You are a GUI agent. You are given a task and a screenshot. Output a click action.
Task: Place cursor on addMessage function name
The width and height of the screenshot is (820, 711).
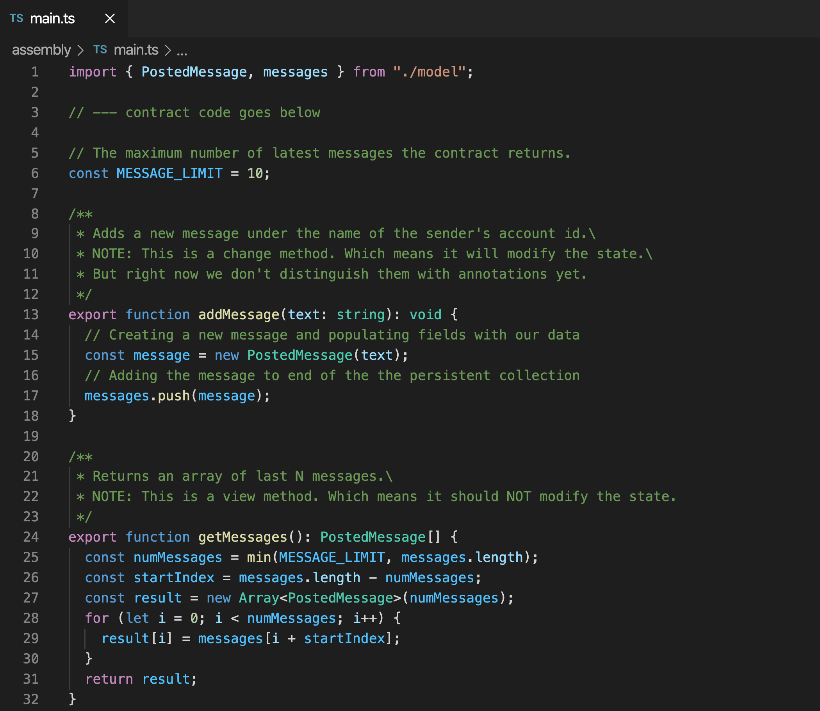239,315
